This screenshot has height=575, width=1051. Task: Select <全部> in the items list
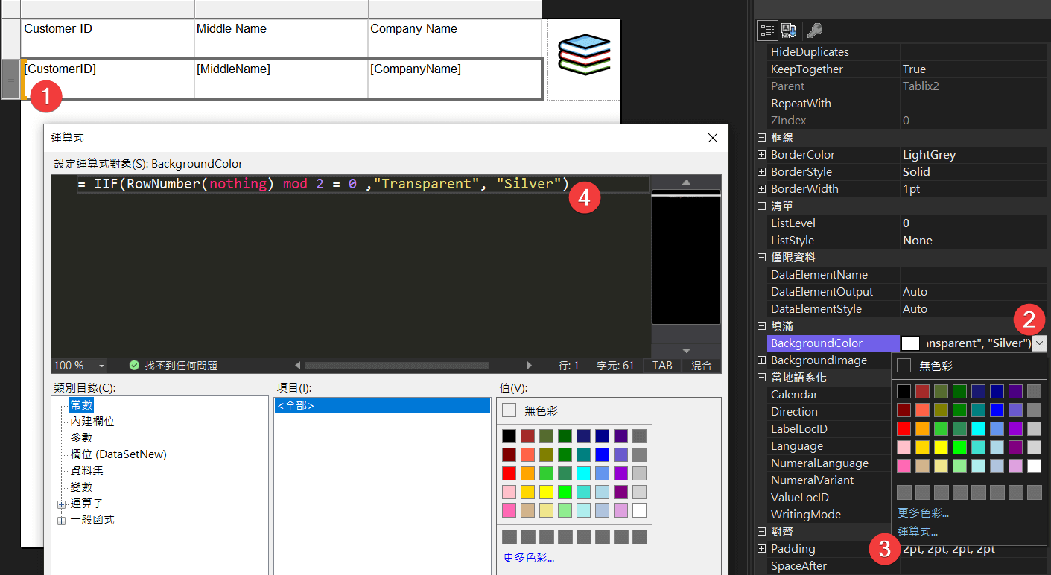click(x=295, y=406)
